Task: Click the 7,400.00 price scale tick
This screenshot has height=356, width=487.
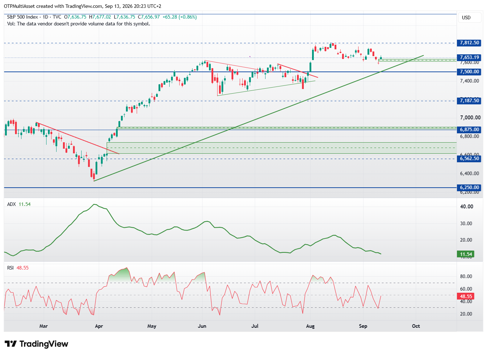Action: point(469,81)
